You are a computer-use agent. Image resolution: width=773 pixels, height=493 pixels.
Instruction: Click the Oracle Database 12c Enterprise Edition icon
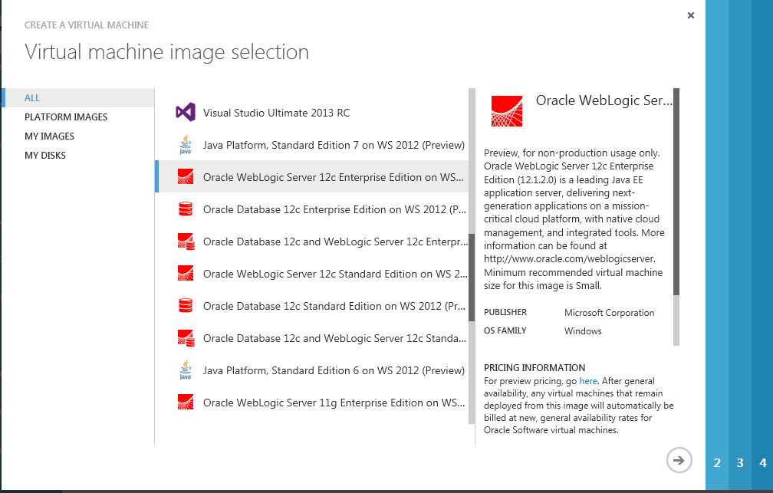(185, 209)
